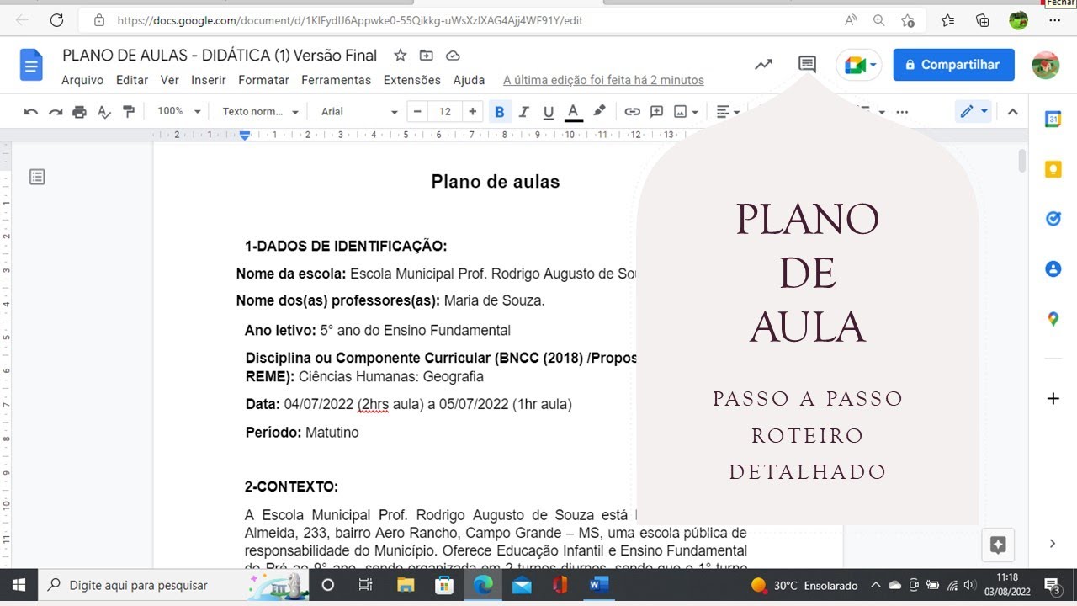Open Word from the Windows taskbar
Viewport: 1077px width, 606px height.
click(x=599, y=585)
